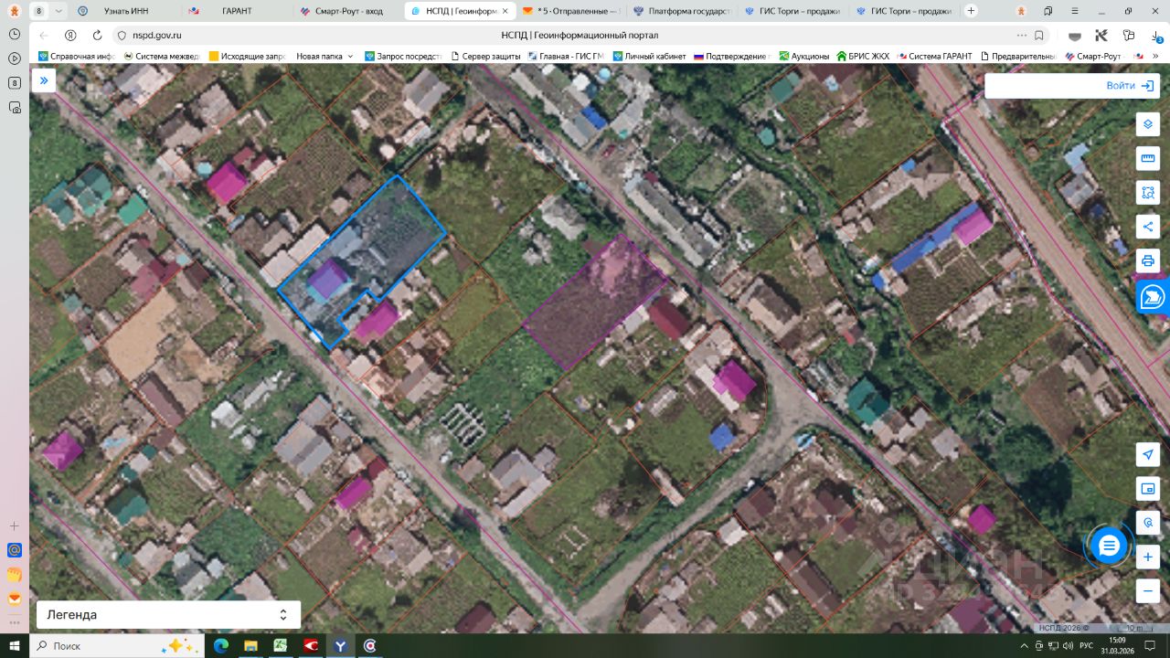The image size is (1170, 658).
Task: Go to my current location on map
Action: [x=1148, y=454]
